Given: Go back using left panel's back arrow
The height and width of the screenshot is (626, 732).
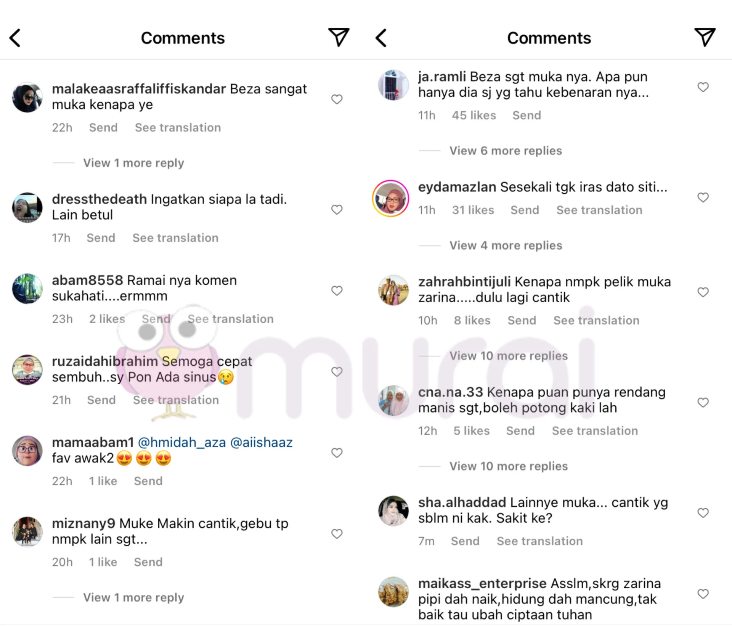Looking at the screenshot, I should tap(15, 38).
